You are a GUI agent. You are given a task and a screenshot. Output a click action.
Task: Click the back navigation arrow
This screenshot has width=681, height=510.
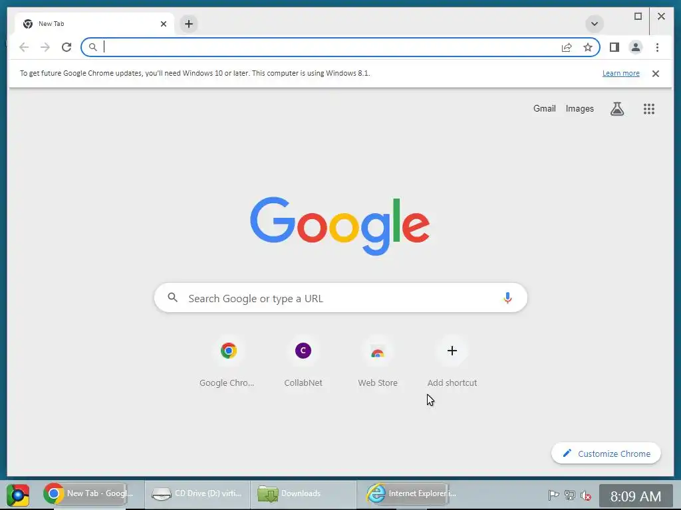coord(24,47)
